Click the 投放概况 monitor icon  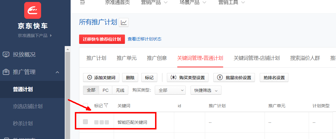[x=6, y=54]
